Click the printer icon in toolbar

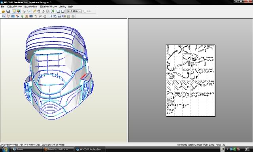(x=73, y=16)
